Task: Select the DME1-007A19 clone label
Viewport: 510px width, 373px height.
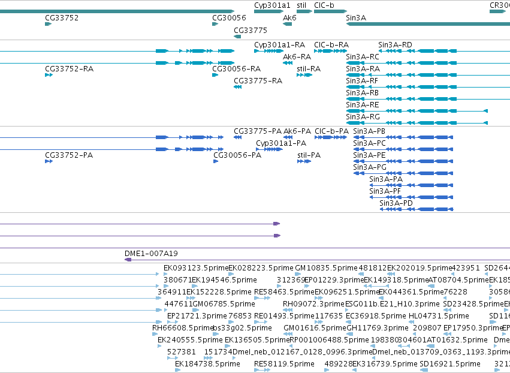Action: pos(151,254)
